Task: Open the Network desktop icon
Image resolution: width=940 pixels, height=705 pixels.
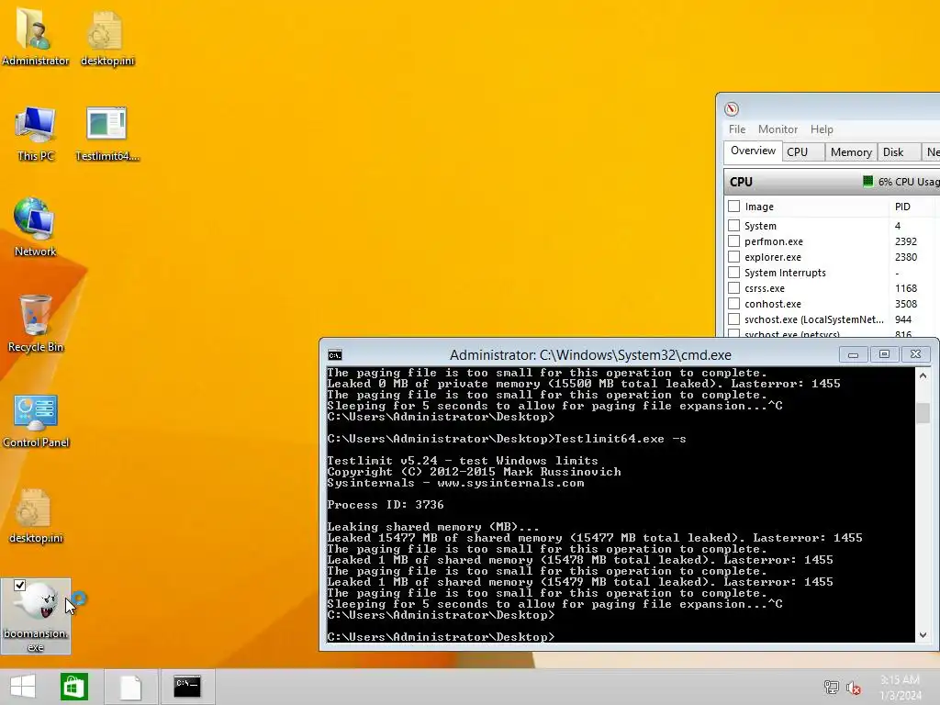Action: tap(35, 228)
